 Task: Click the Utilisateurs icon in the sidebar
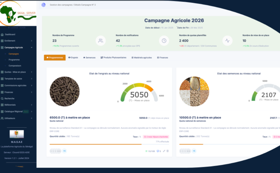coord(3,118)
